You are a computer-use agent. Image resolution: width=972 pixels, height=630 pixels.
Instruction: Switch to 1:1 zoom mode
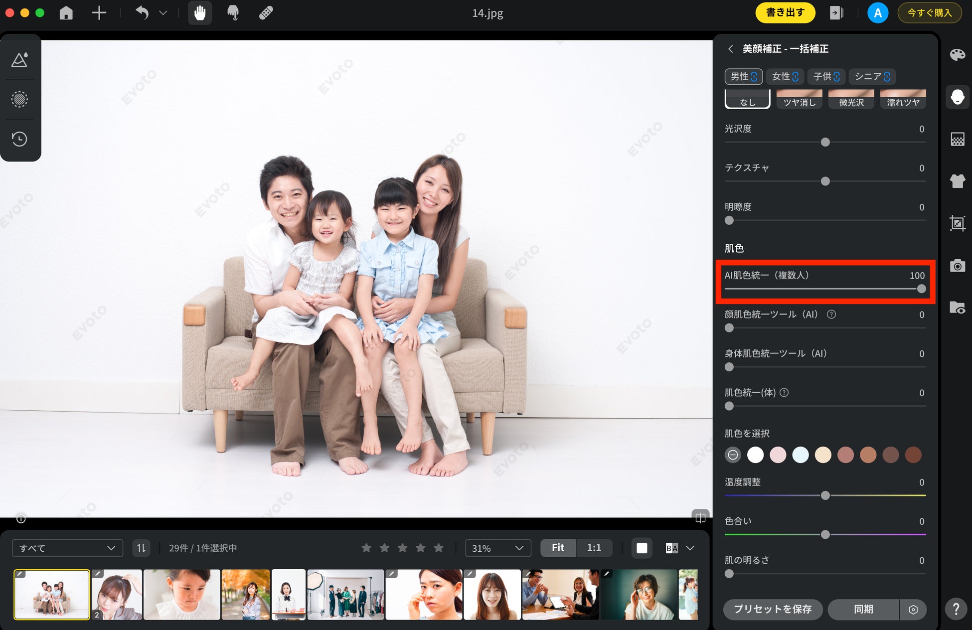coord(594,548)
